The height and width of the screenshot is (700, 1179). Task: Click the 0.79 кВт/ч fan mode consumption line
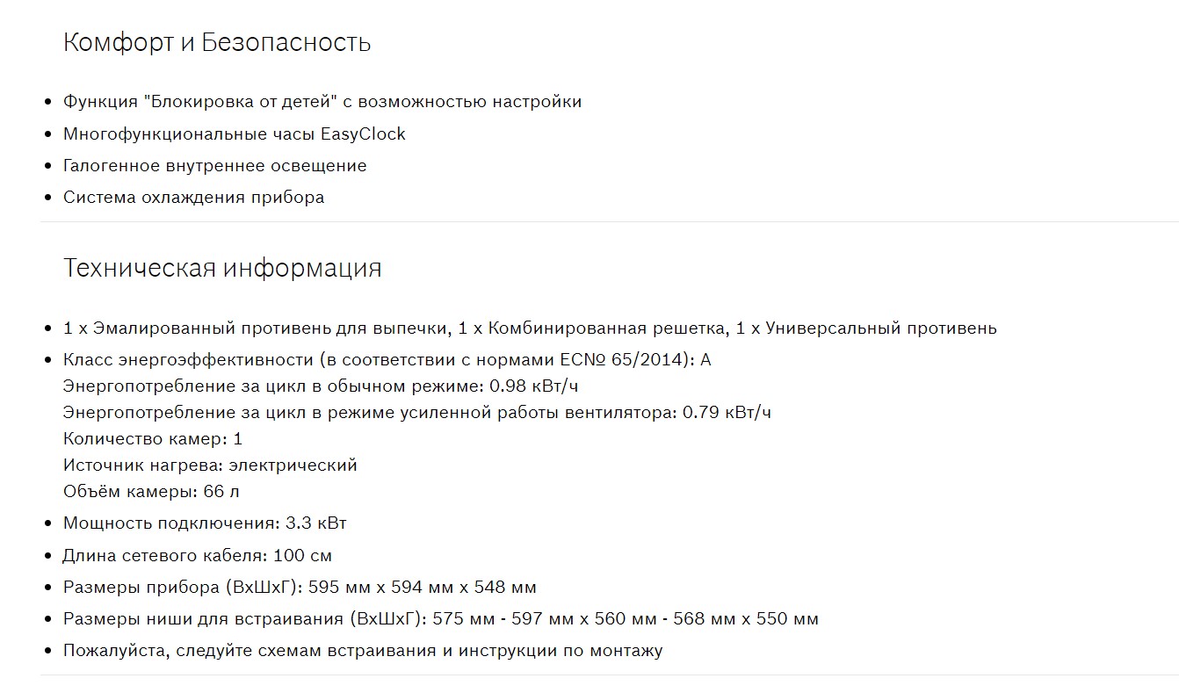click(x=416, y=413)
